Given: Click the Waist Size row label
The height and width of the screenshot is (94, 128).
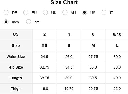Looking at the screenshot, I should pos(16,57).
